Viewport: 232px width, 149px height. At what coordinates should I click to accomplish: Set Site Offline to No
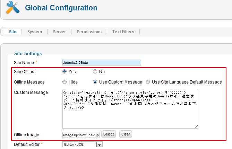click(x=95, y=71)
